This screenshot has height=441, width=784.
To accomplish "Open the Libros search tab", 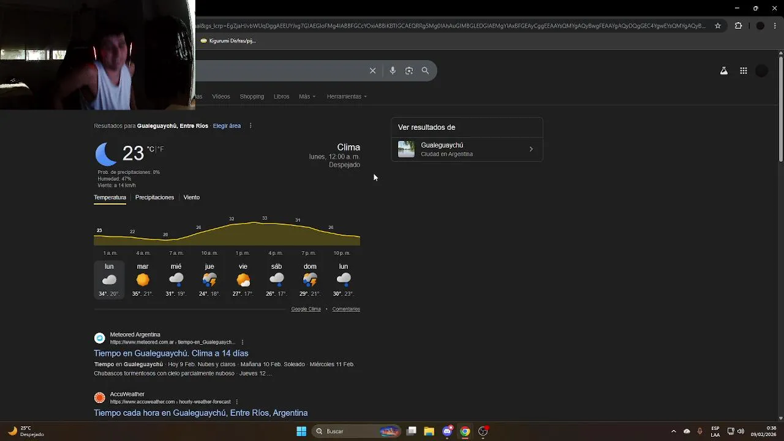I will tap(281, 96).
